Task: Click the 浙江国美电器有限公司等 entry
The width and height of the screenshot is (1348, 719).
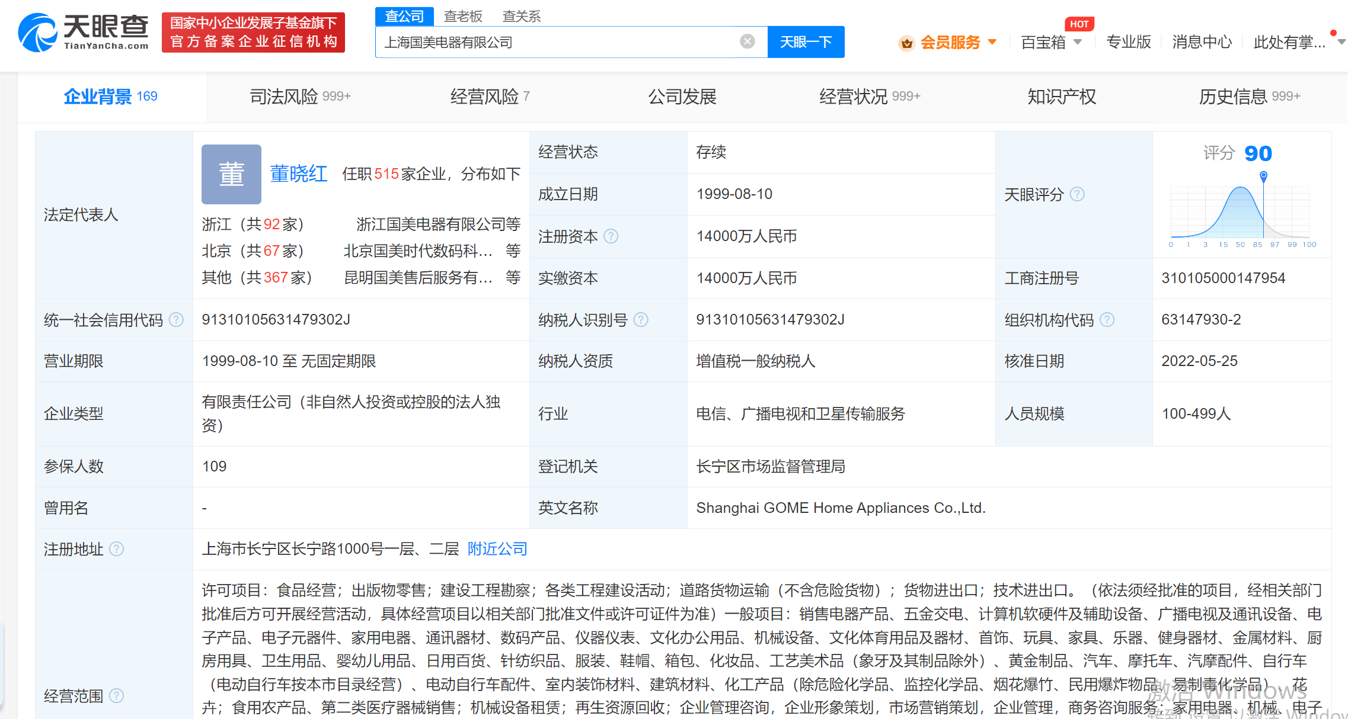Action: (x=438, y=224)
